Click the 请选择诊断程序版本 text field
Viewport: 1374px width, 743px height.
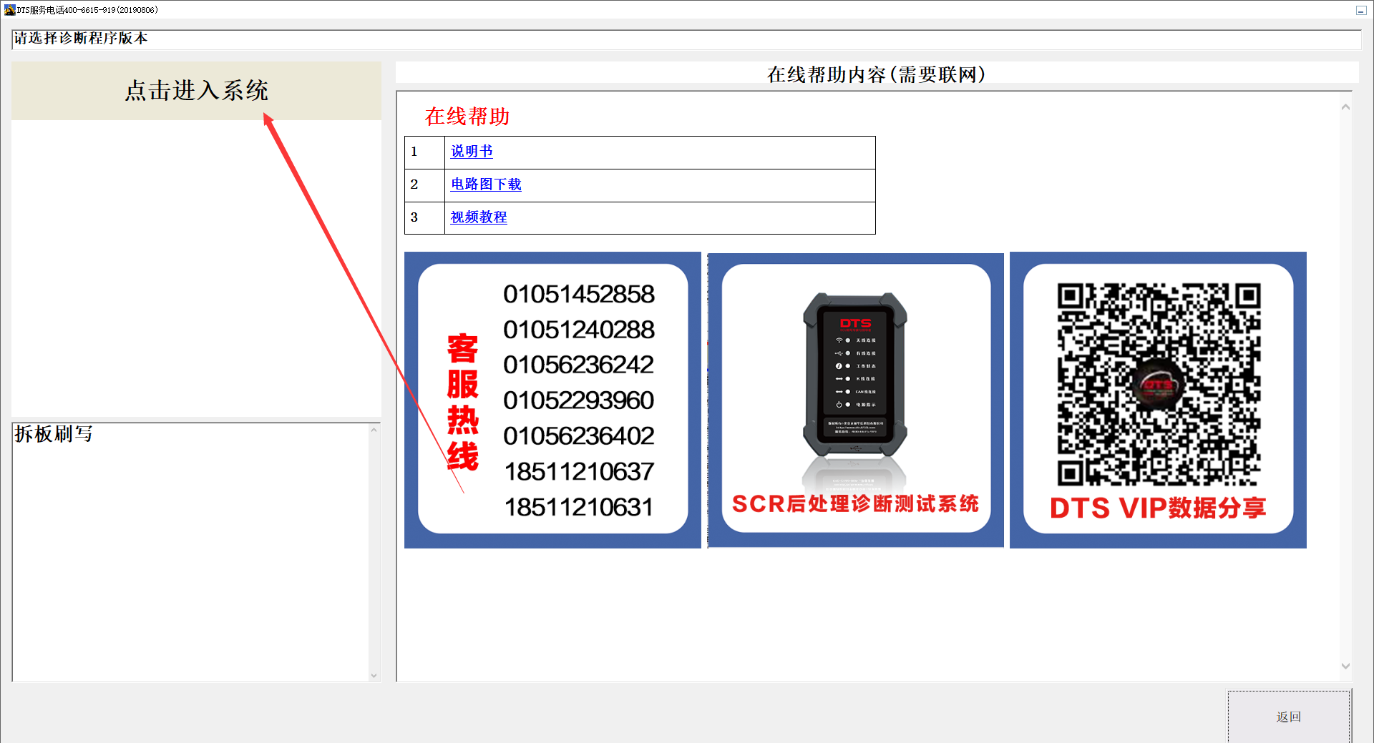pos(686,39)
